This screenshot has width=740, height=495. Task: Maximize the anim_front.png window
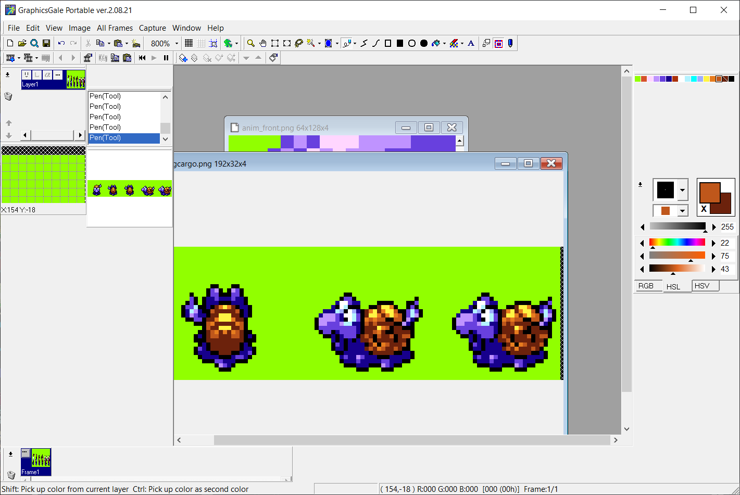click(x=429, y=128)
